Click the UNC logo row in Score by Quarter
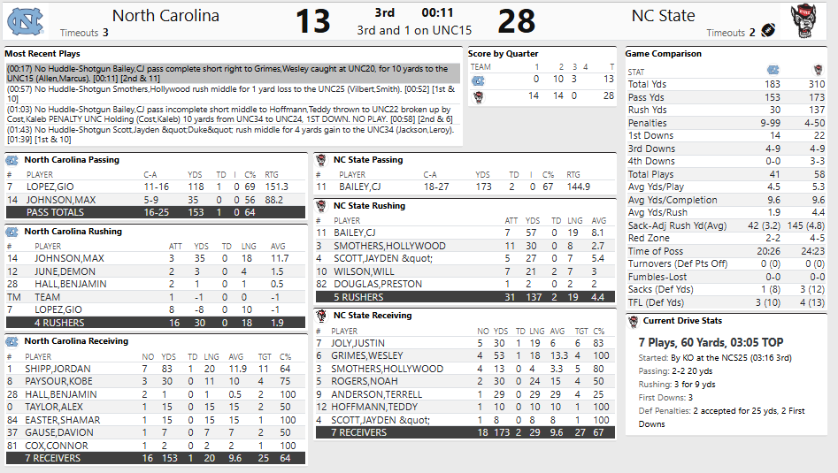The width and height of the screenshot is (838, 473). pos(479,80)
